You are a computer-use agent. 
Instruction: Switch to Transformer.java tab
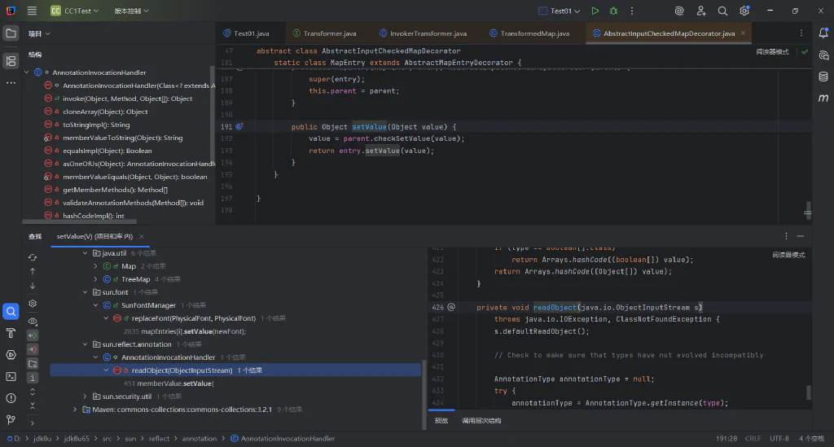(324, 33)
